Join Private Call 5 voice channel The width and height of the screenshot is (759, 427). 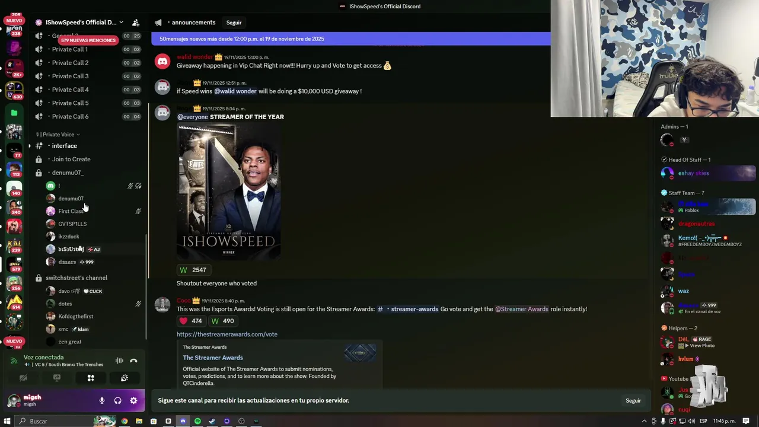pyautogui.click(x=88, y=103)
